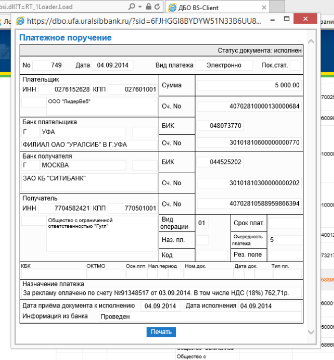Open the search dropdown arrow in address bar

pyautogui.click(x=140, y=7)
